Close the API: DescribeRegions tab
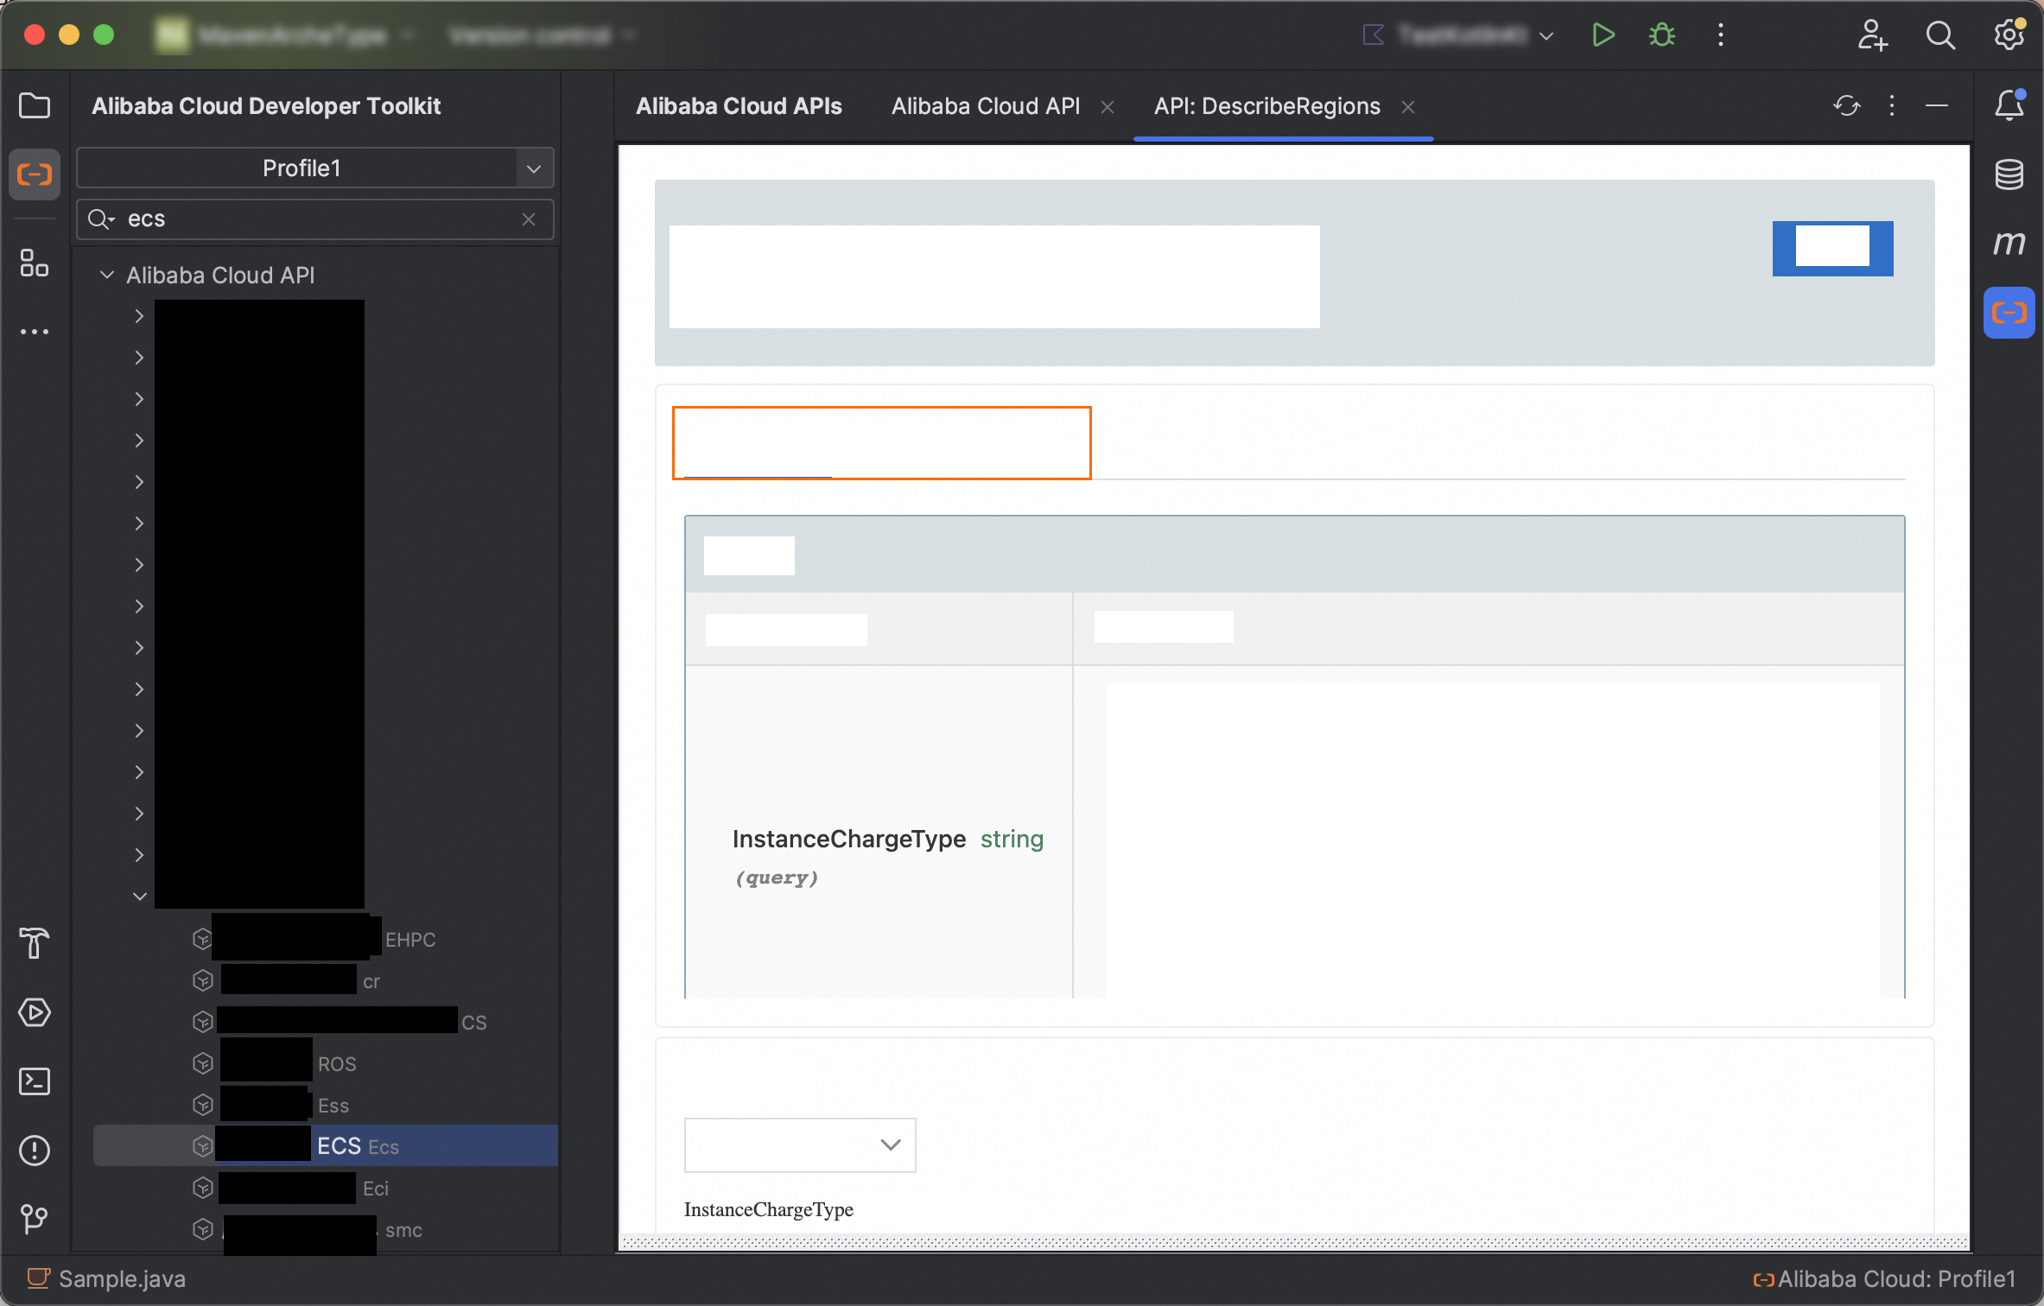 [1408, 107]
